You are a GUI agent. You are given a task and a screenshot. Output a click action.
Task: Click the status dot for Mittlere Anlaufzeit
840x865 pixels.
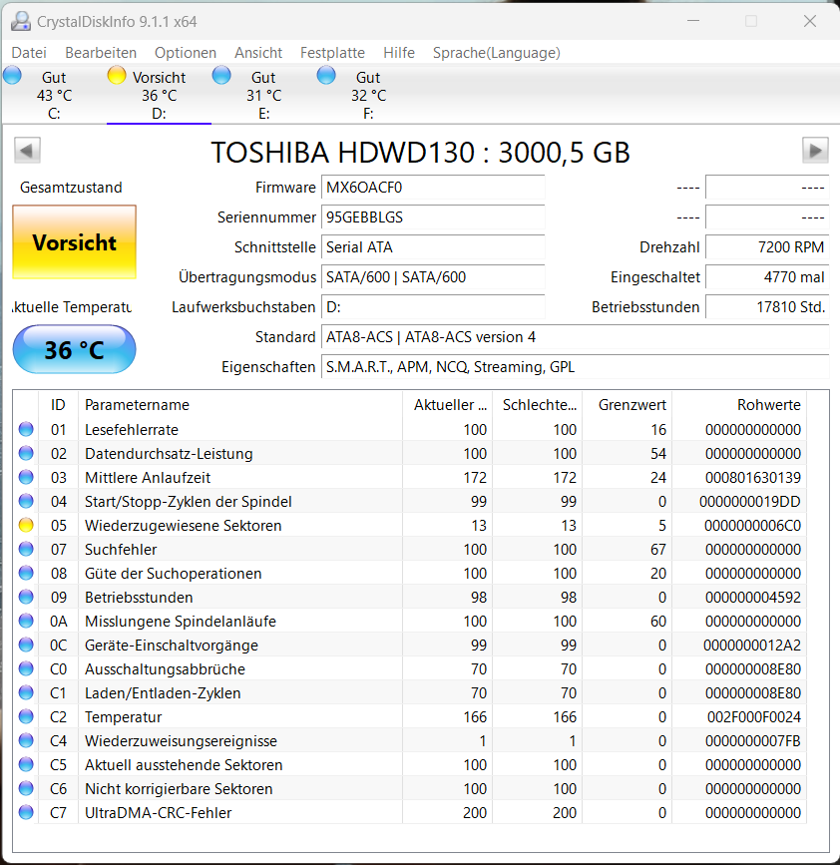point(26,477)
